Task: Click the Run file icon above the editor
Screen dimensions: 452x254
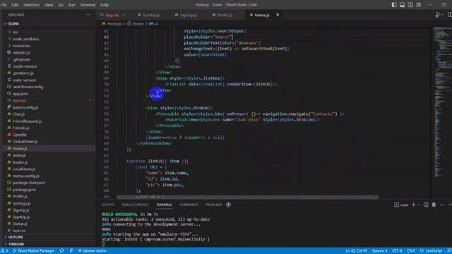Action: [438, 15]
